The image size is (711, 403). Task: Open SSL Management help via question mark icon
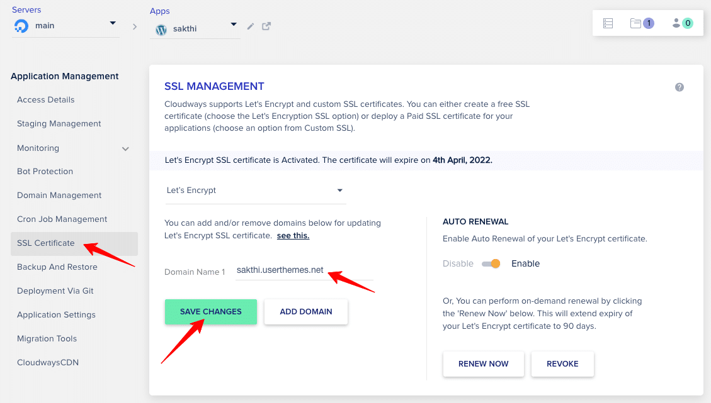coord(680,87)
